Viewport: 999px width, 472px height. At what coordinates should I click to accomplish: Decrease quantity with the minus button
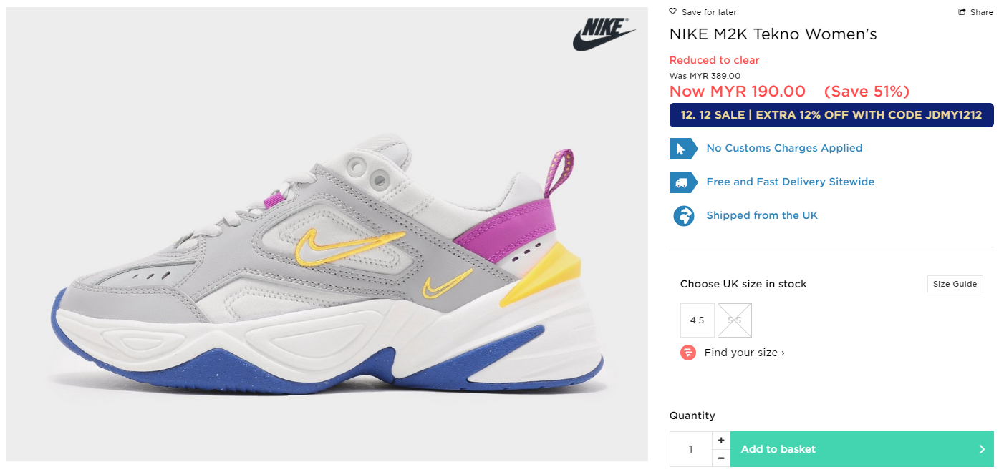tap(721, 458)
